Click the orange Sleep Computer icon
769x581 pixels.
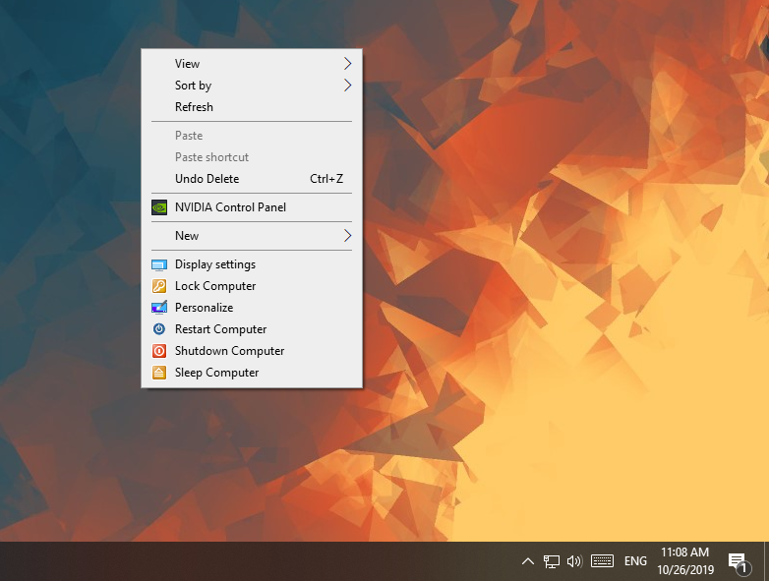point(159,373)
